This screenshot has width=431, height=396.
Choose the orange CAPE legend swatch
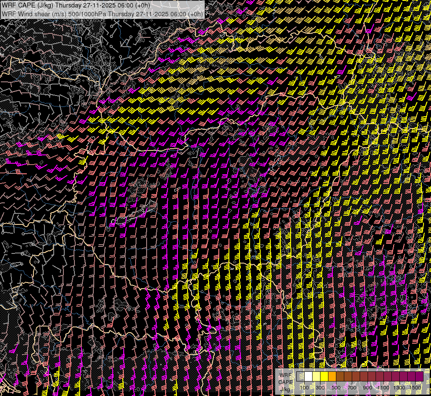[332, 377]
